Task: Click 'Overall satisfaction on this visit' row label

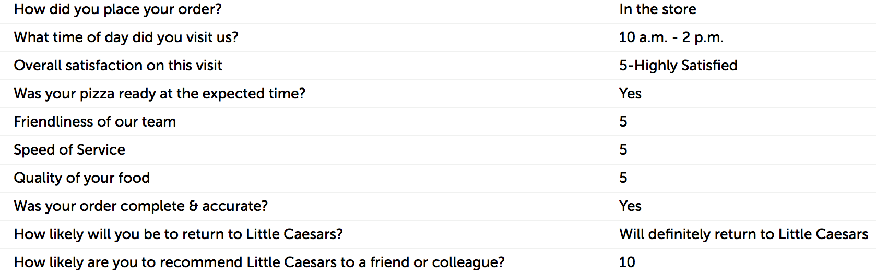Action: tap(118, 66)
